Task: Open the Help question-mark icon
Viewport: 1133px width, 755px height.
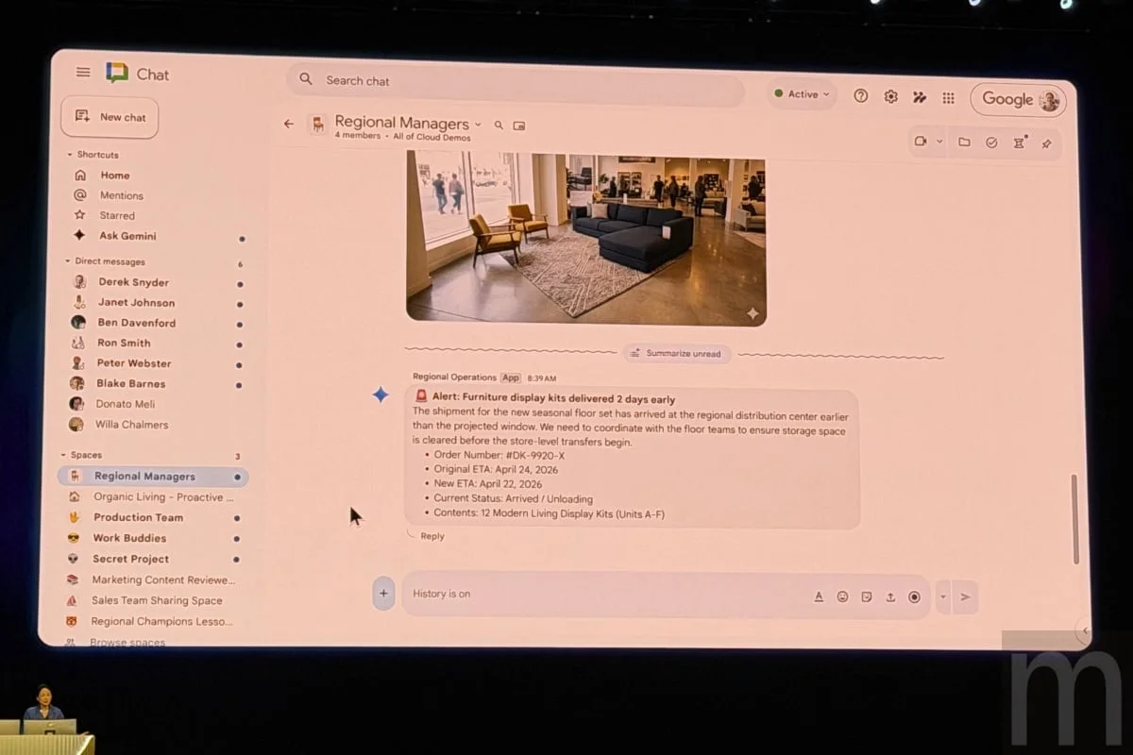Action: click(860, 96)
